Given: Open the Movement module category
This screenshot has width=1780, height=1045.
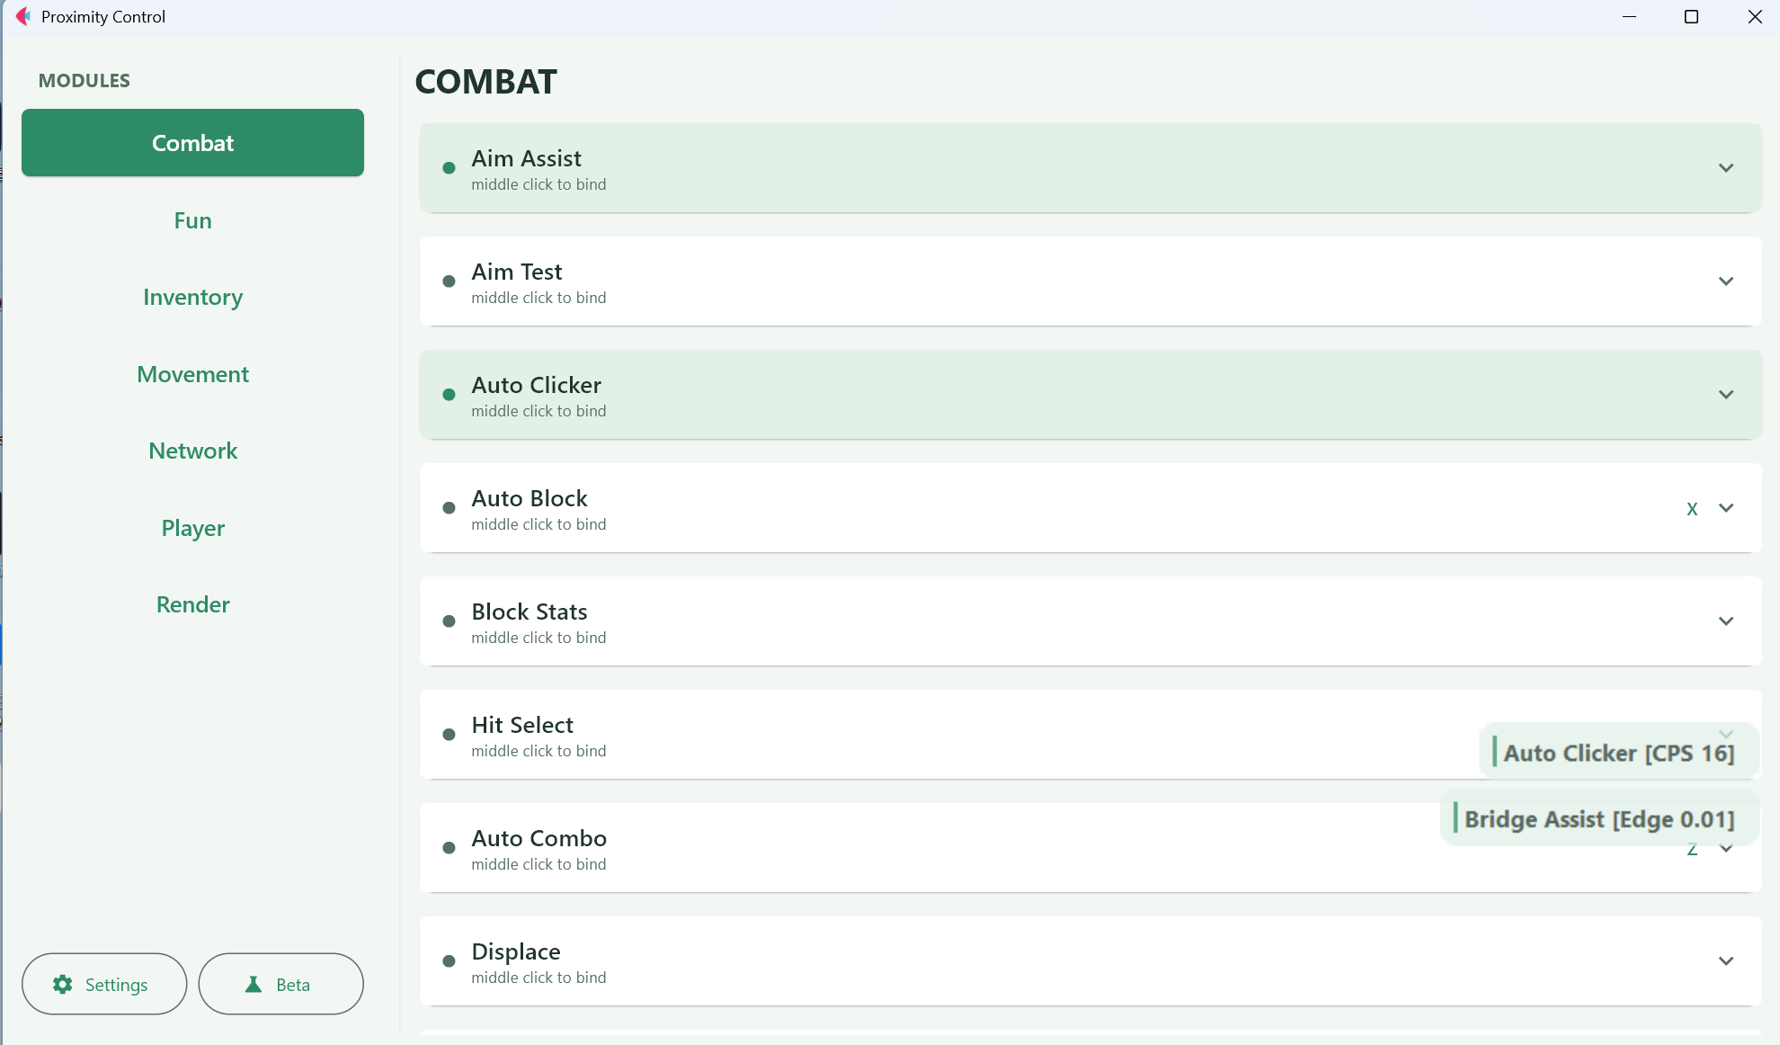Looking at the screenshot, I should click(192, 374).
